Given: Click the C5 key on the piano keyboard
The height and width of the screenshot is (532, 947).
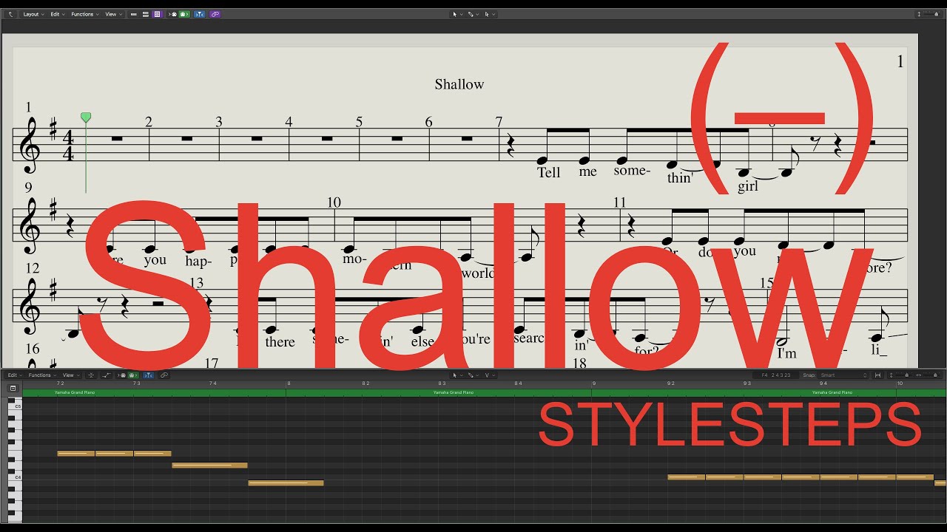Looking at the screenshot, I should click(x=15, y=406).
